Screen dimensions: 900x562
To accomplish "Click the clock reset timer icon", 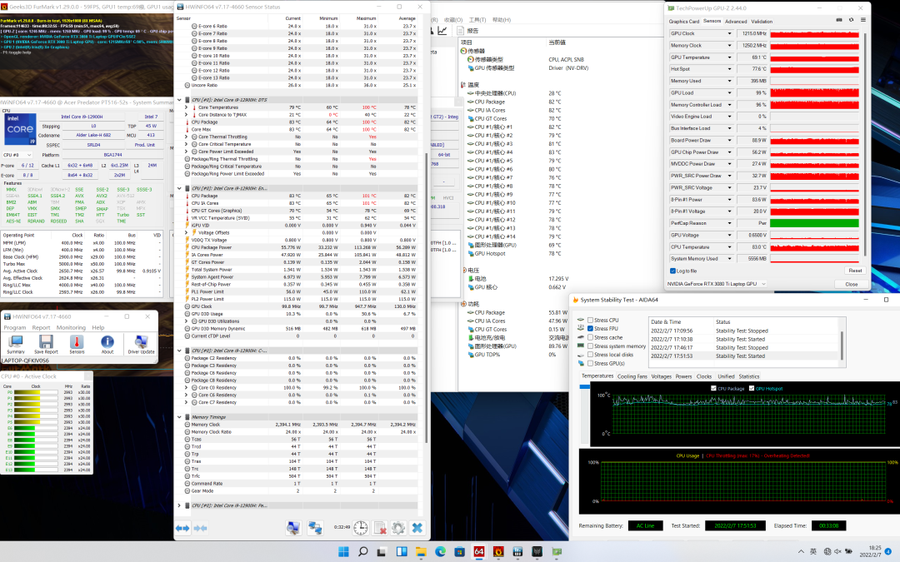I will [x=361, y=528].
